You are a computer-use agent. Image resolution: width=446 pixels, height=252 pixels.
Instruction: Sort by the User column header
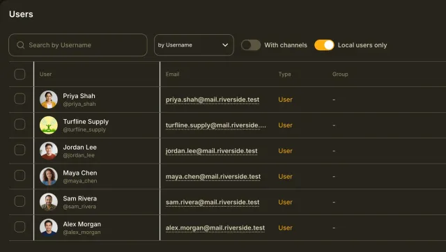(45, 74)
